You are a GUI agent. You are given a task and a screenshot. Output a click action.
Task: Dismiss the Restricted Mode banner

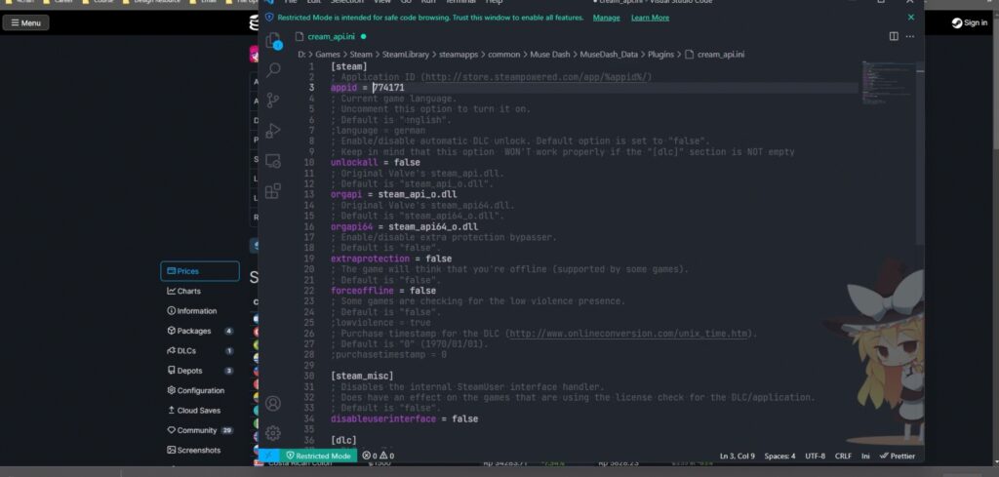[x=911, y=18]
